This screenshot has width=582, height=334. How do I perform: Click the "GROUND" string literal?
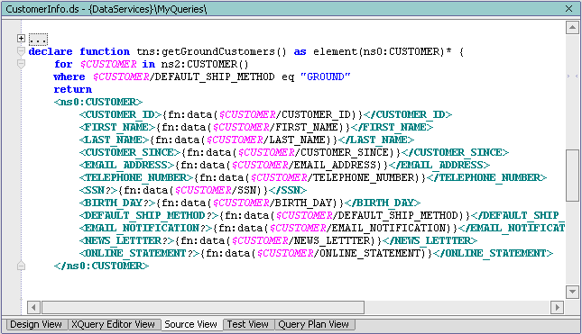pyautogui.click(x=326, y=77)
